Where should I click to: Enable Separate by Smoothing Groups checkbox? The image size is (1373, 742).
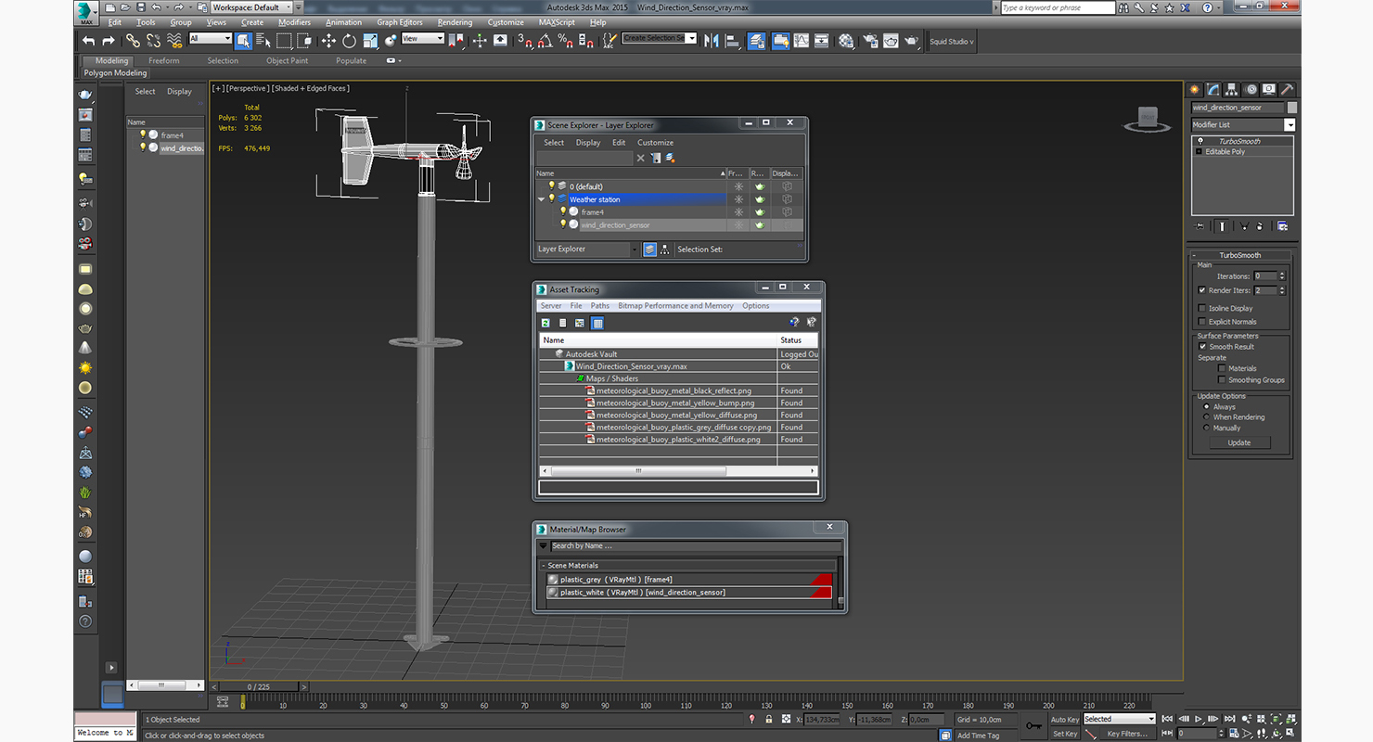[x=1222, y=380]
